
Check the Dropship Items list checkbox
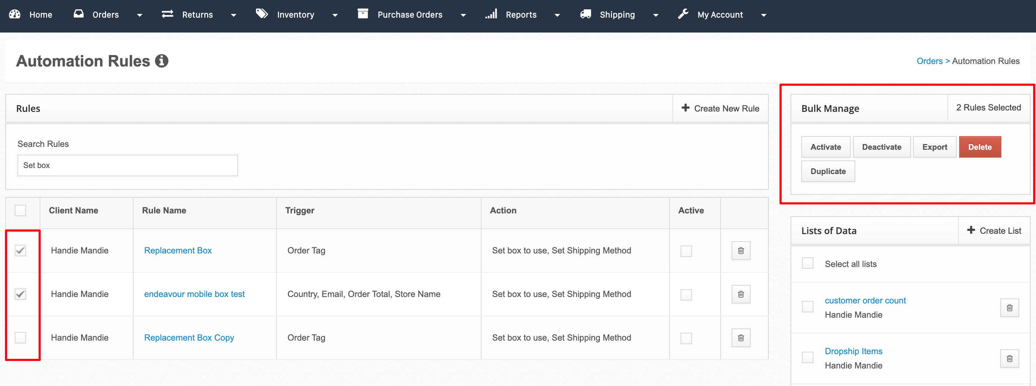808,357
